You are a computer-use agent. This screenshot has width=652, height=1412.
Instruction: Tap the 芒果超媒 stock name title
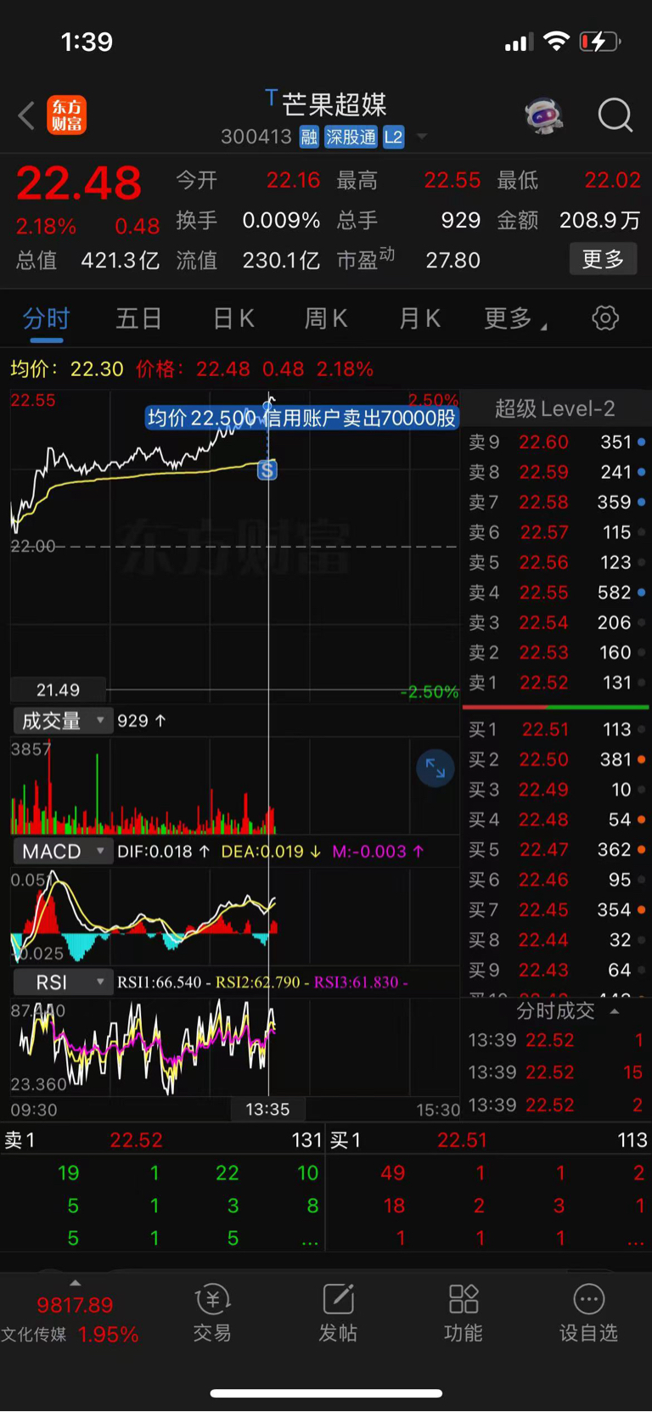334,104
